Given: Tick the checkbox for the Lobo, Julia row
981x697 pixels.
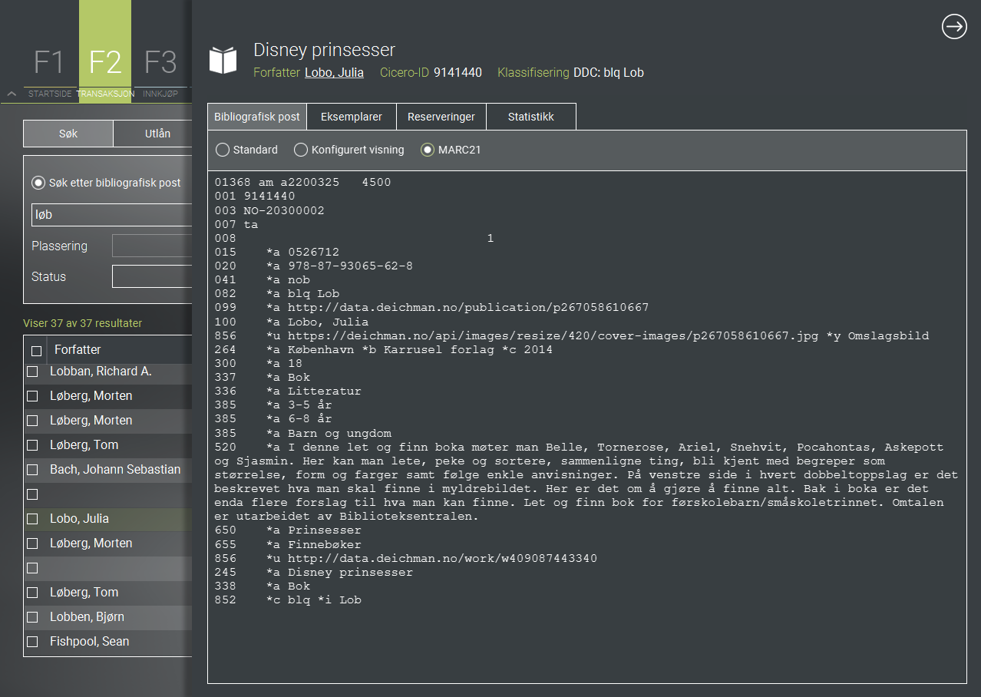Looking at the screenshot, I should [x=32, y=519].
